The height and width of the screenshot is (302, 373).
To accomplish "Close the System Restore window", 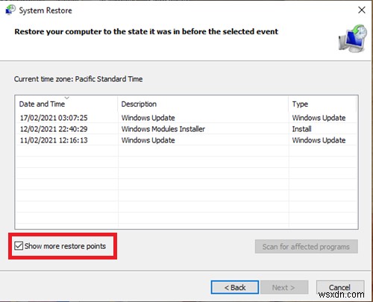I will [362, 10].
